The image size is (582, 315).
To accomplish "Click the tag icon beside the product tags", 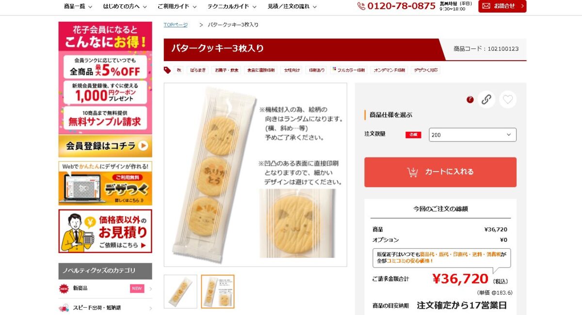I will pos(167,70).
